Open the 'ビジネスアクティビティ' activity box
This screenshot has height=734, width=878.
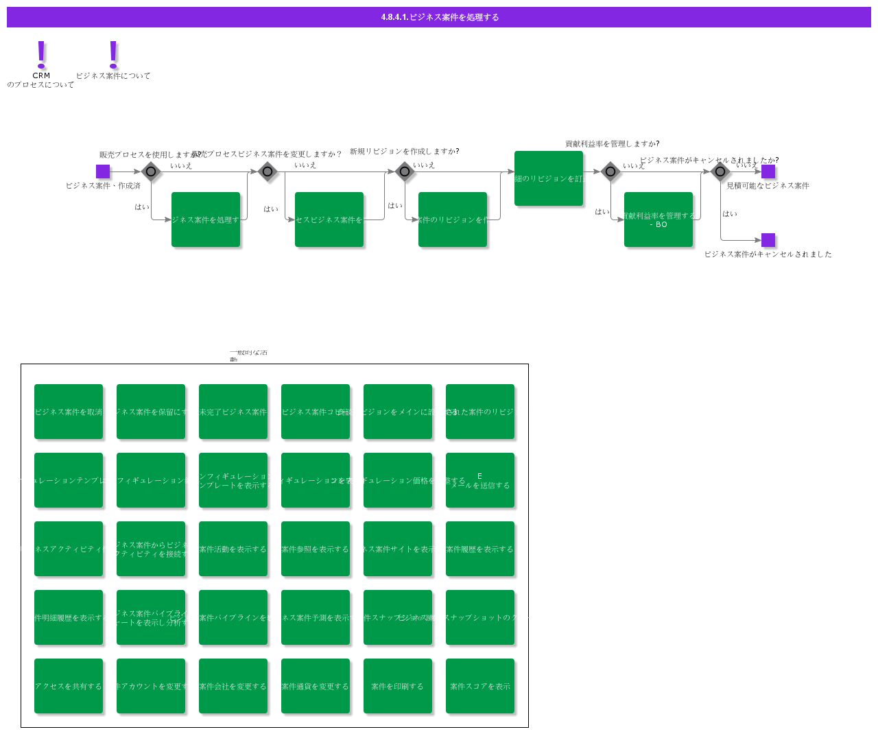tap(69, 549)
